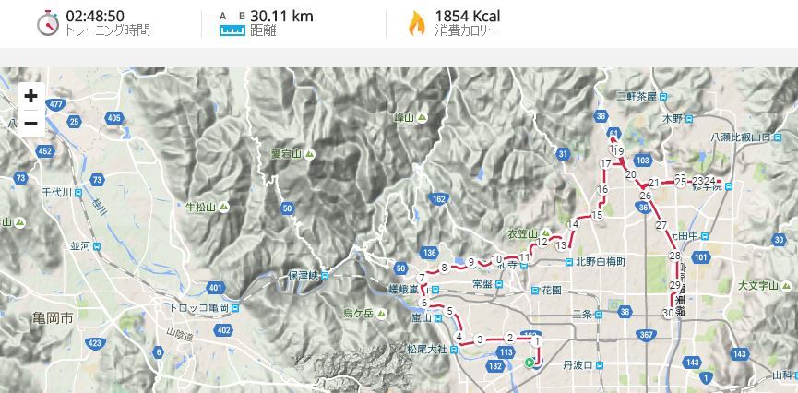
Task: Select kilometer marker 17 on route
Action: (605, 164)
